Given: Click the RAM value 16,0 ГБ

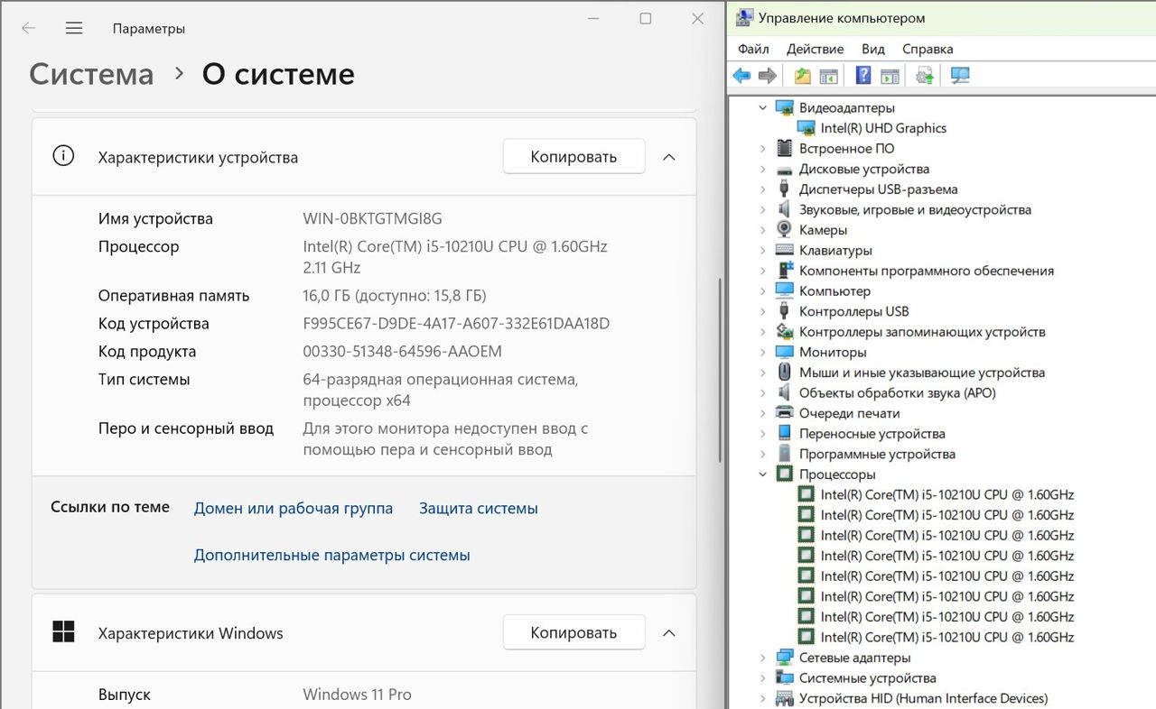Looking at the screenshot, I should pyautogui.click(x=327, y=296).
